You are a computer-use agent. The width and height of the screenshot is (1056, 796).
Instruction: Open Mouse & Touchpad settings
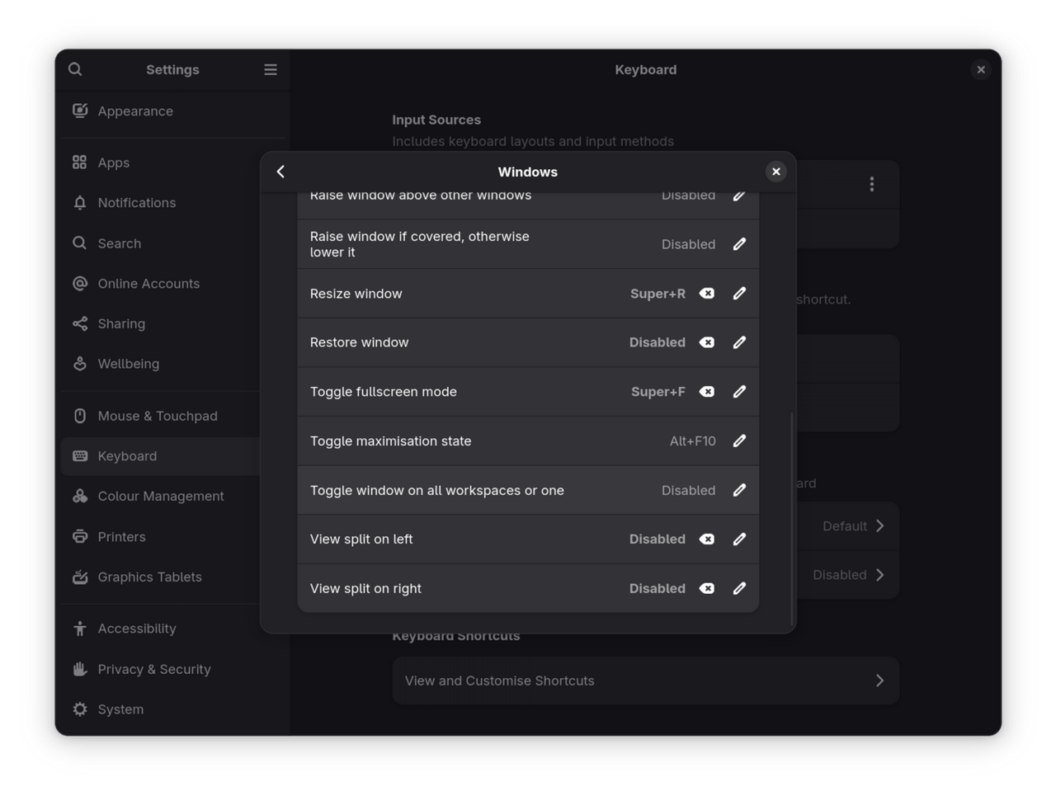(x=158, y=416)
